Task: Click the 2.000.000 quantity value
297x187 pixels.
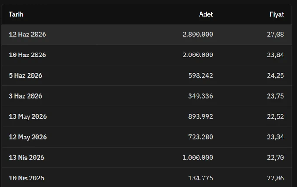Action: tap(198, 55)
